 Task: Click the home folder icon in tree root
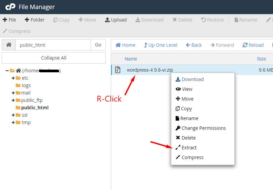click(18, 71)
